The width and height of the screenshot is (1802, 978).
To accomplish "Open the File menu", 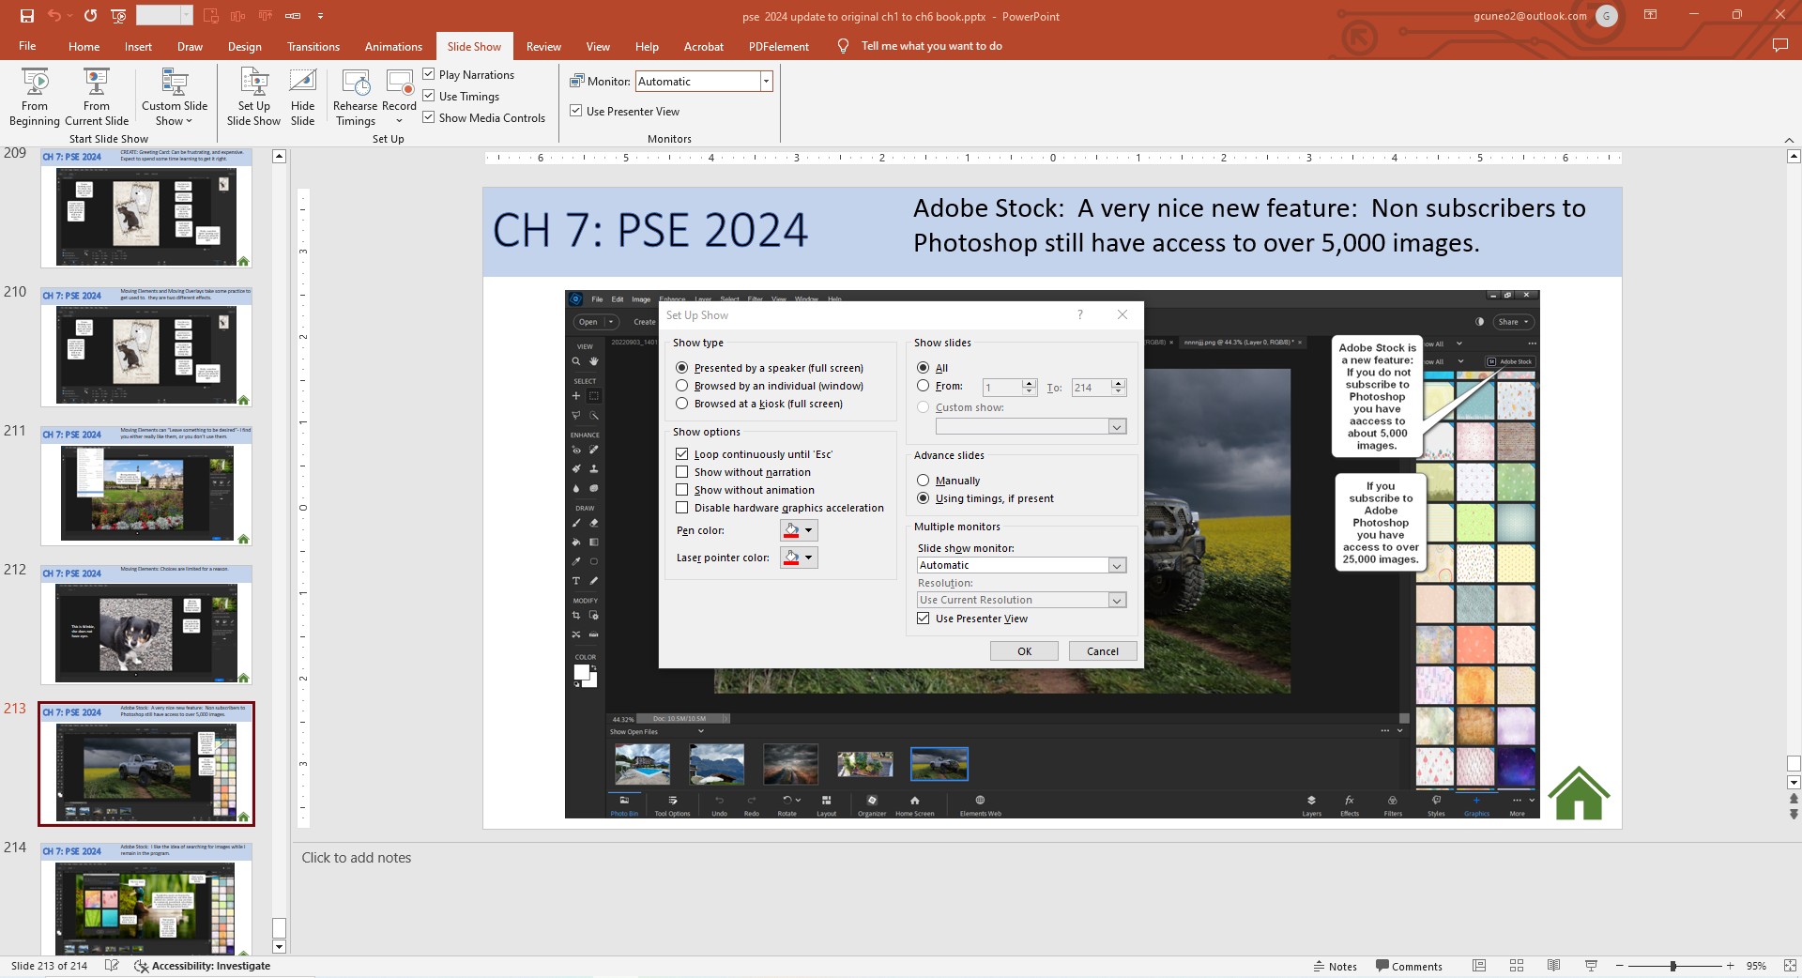I will coord(27,46).
